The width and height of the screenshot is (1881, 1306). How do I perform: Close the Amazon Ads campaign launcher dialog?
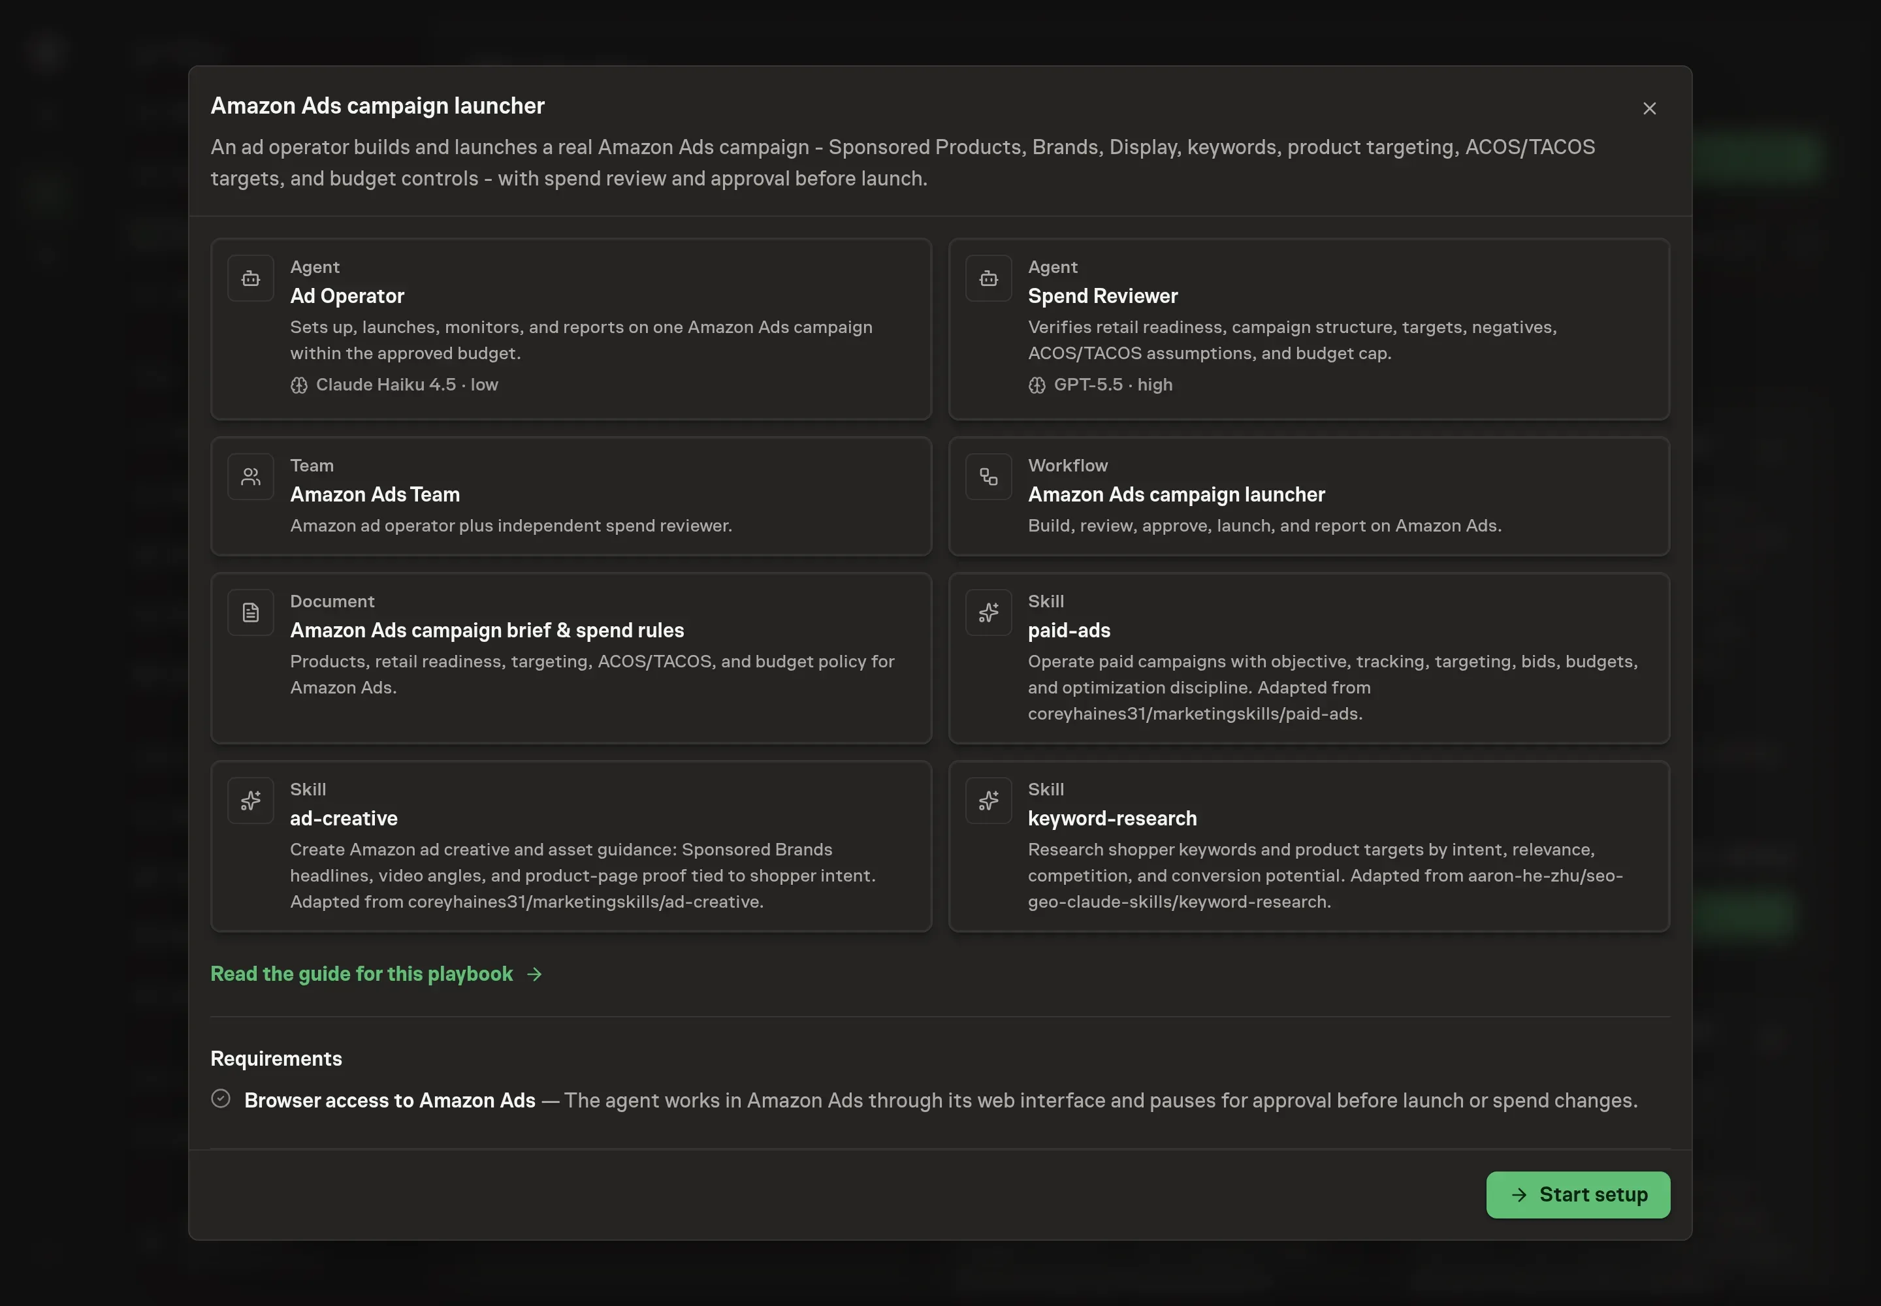click(1649, 109)
